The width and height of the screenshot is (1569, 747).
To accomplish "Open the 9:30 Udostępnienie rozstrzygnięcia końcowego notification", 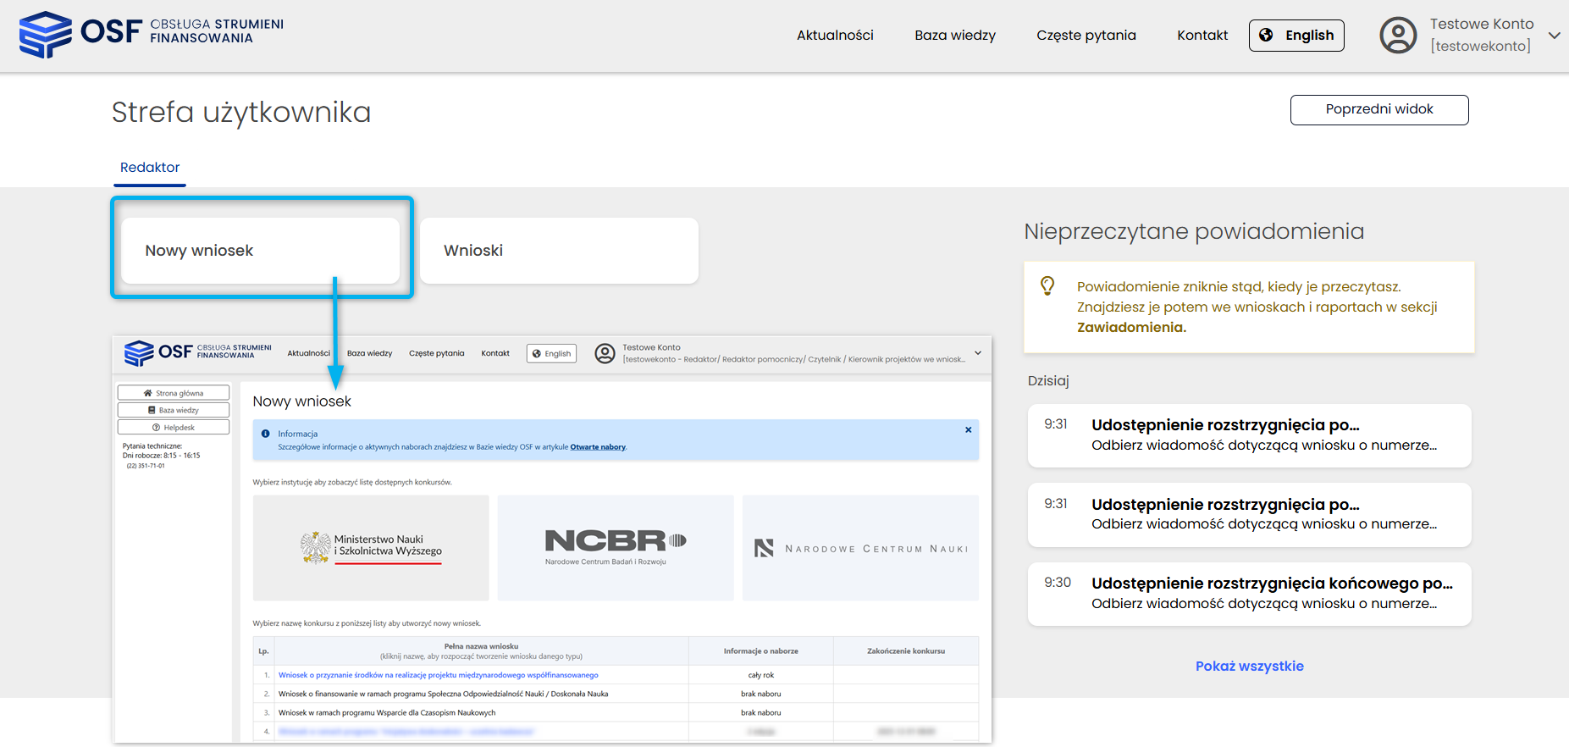I will point(1249,594).
